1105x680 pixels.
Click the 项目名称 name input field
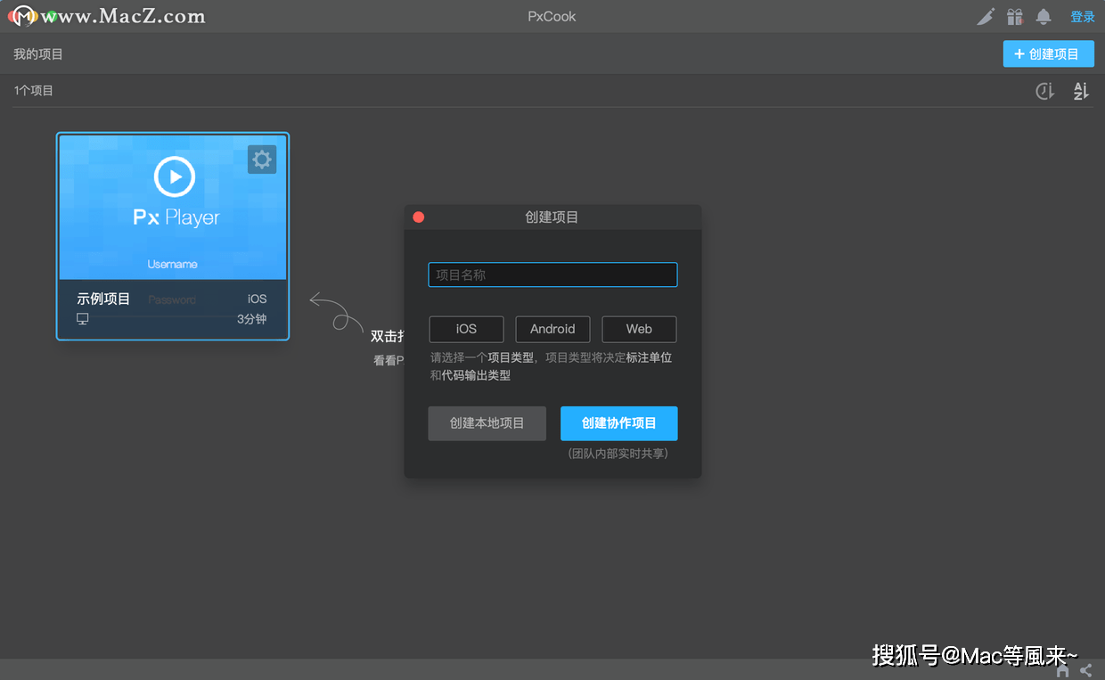(x=552, y=274)
